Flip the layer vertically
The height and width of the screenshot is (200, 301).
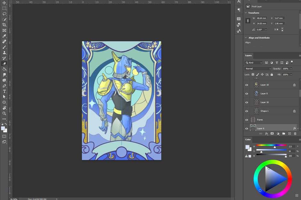282,29
